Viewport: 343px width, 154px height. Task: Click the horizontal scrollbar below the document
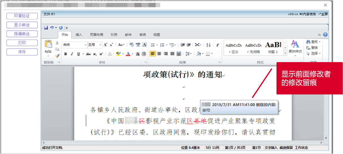[x=183, y=142]
